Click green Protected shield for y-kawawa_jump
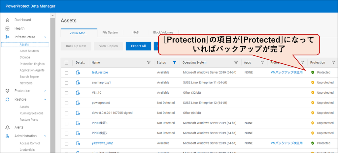 tap(313, 143)
